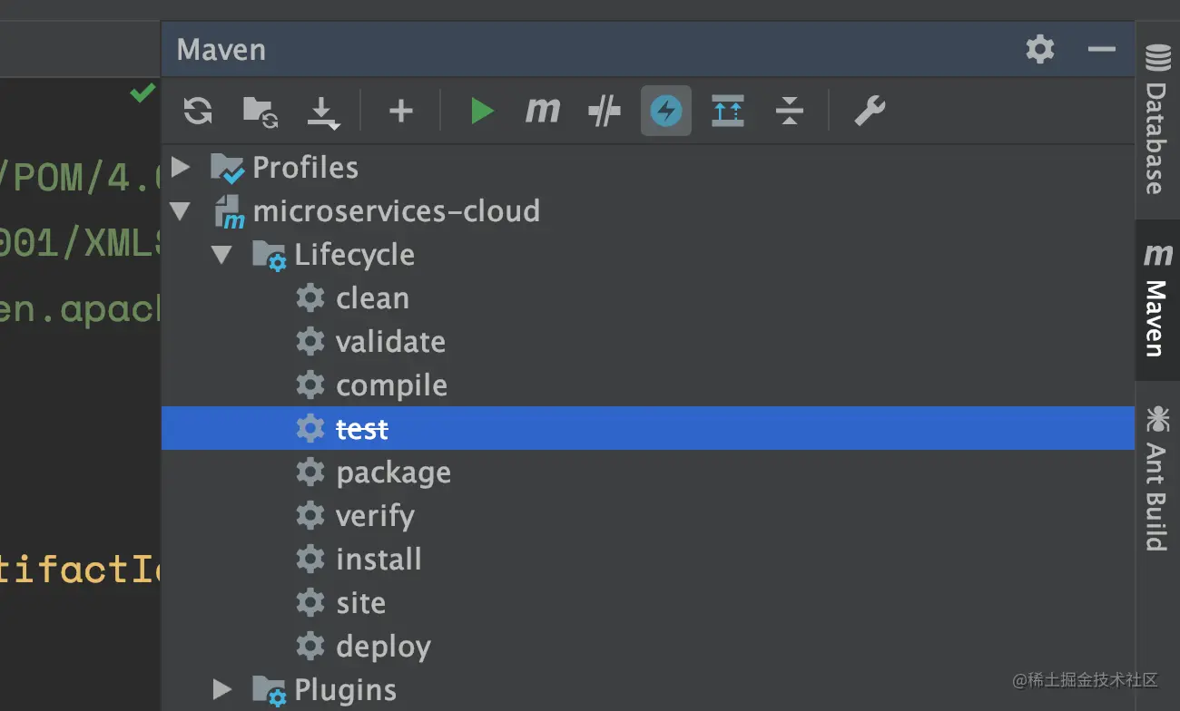Click microservices-cloud Maven module icon
This screenshot has height=711, width=1180.
click(x=229, y=212)
